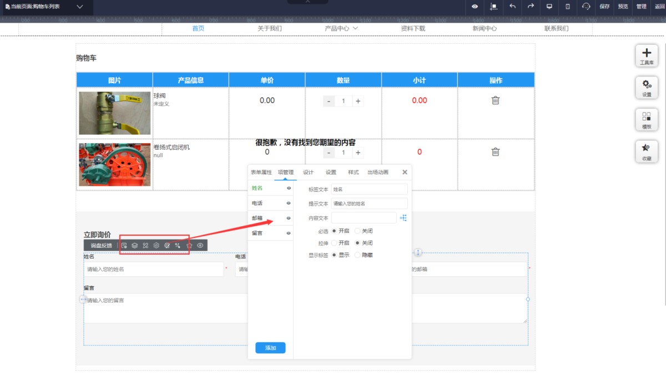This screenshot has height=376, width=666.
Task: Open the customer service headset icon
Action: [x=586, y=7]
